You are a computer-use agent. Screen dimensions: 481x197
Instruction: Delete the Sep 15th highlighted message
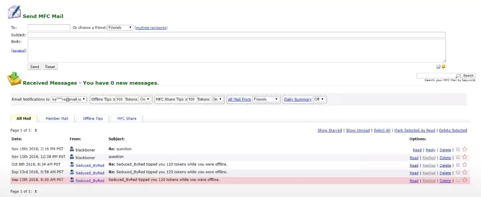[x=445, y=181]
